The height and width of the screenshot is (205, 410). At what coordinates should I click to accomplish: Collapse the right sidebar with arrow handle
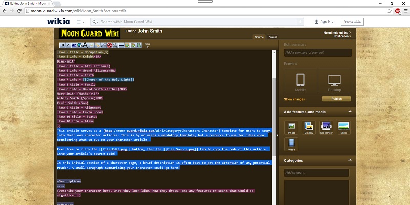click(x=278, y=135)
